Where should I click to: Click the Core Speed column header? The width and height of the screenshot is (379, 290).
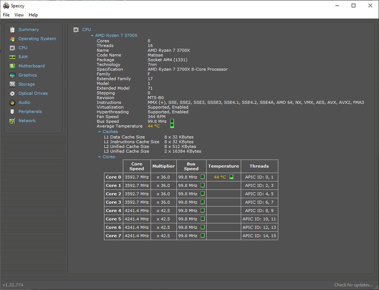click(x=137, y=166)
